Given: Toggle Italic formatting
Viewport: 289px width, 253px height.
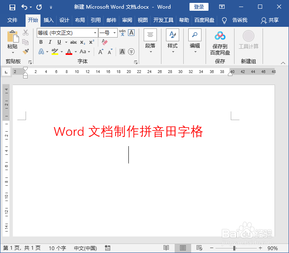Looking at the screenshot, I should pyautogui.click(x=50, y=42).
